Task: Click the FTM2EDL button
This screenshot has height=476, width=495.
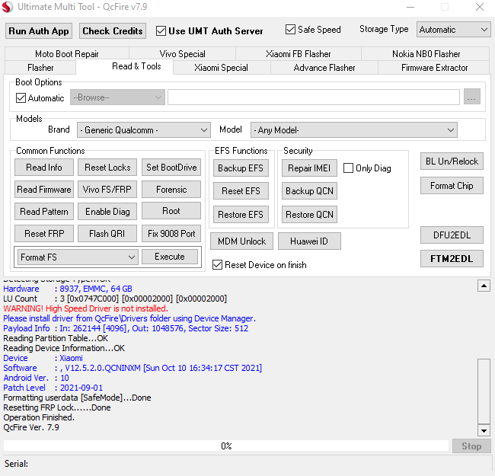Action: [452, 258]
